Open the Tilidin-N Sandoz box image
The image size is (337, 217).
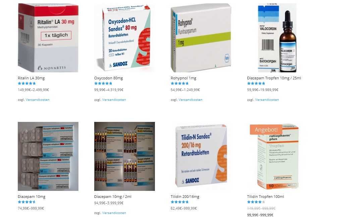201,156
